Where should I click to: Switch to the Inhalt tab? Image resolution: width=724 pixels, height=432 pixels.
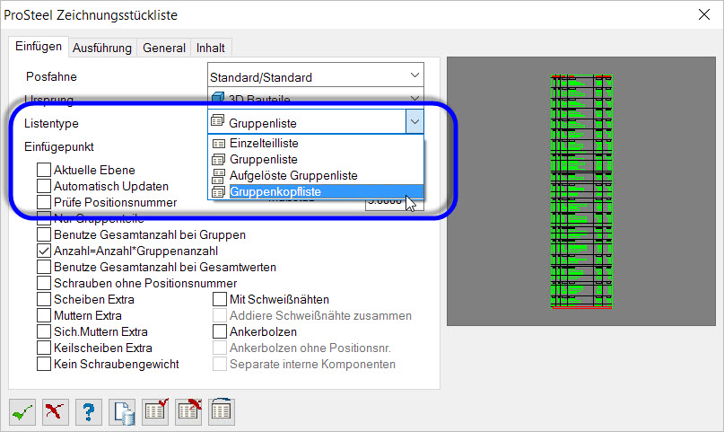pos(211,48)
